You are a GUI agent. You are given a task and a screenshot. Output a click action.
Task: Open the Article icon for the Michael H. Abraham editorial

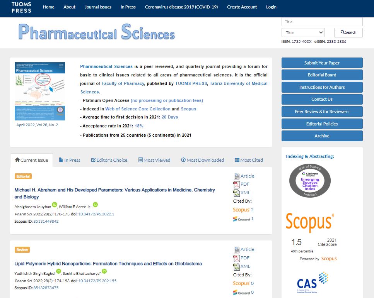(x=237, y=176)
